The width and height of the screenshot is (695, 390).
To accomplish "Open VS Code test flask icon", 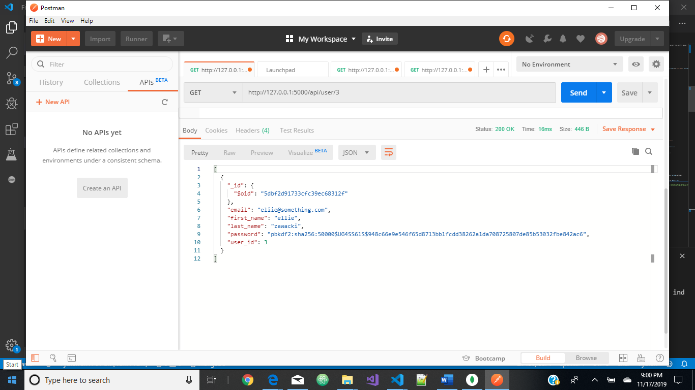I will coord(12,154).
